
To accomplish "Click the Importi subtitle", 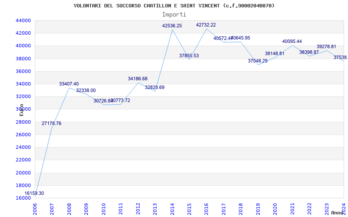I will tap(174, 15).
